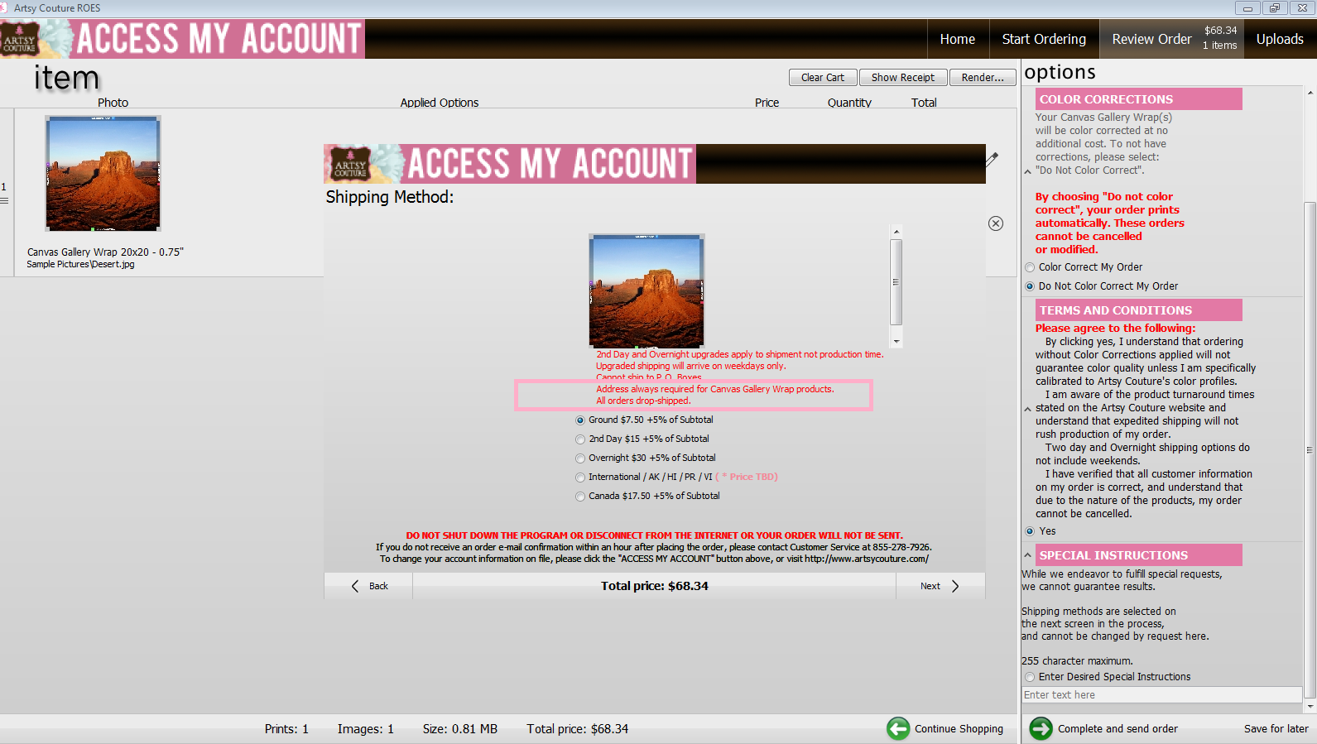Select Overnight $30 shipping option
Viewport: 1317px width, 744px height.
coord(580,458)
